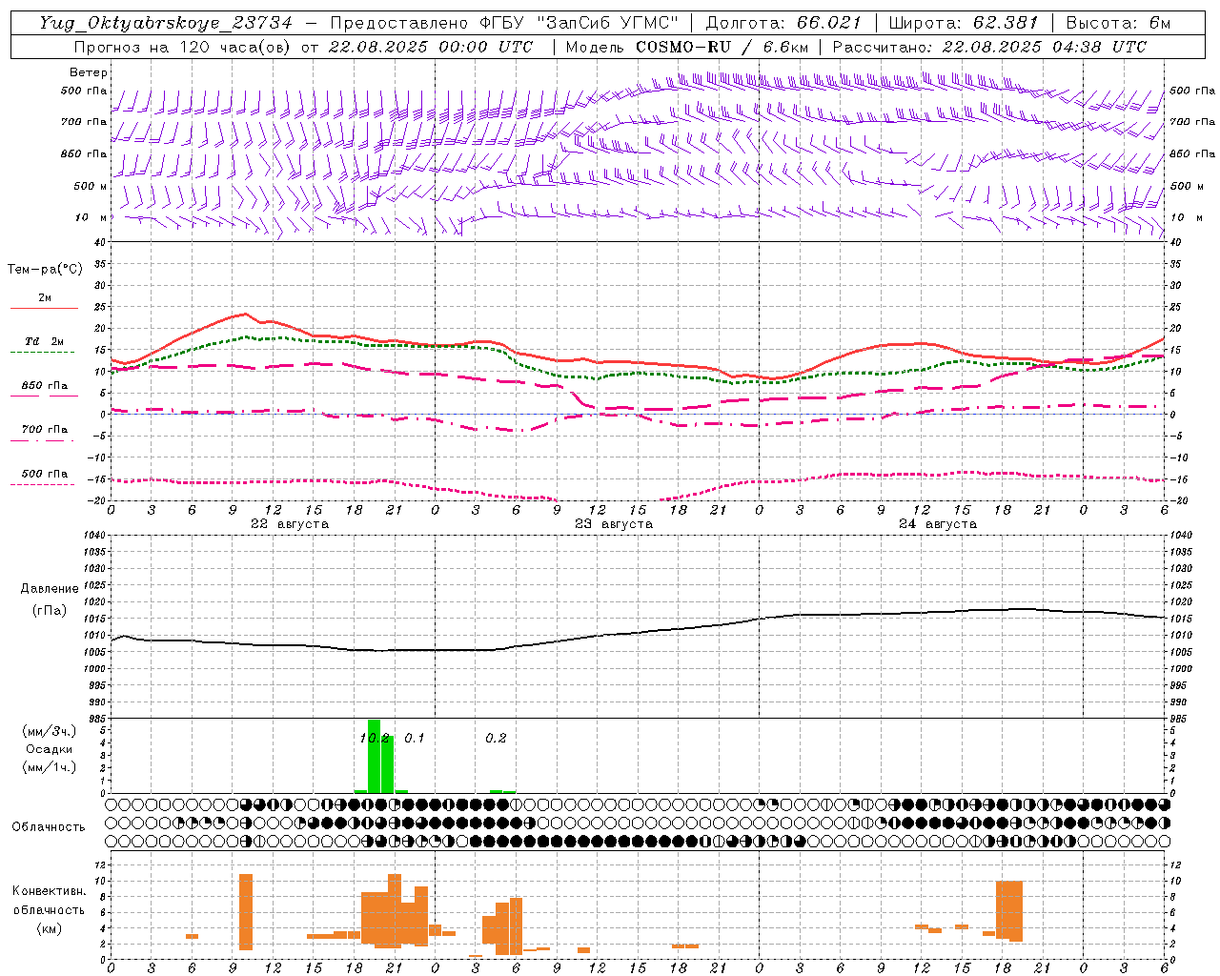Click the black pressure curve line
This screenshot has width=1220, height=976.
coord(639,632)
